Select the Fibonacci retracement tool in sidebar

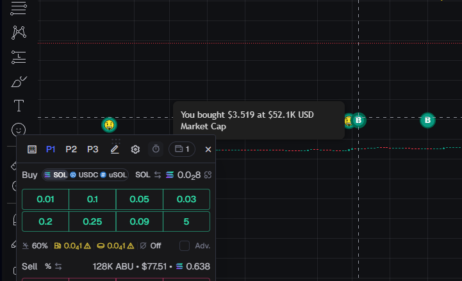point(19,8)
